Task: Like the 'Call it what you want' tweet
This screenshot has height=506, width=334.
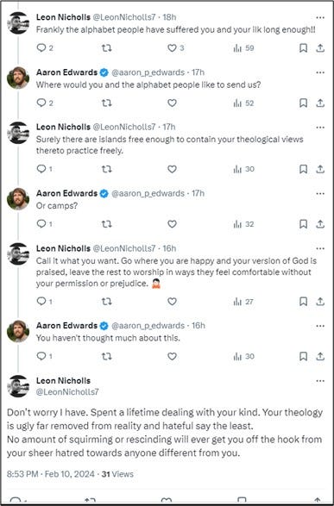Action: click(172, 302)
